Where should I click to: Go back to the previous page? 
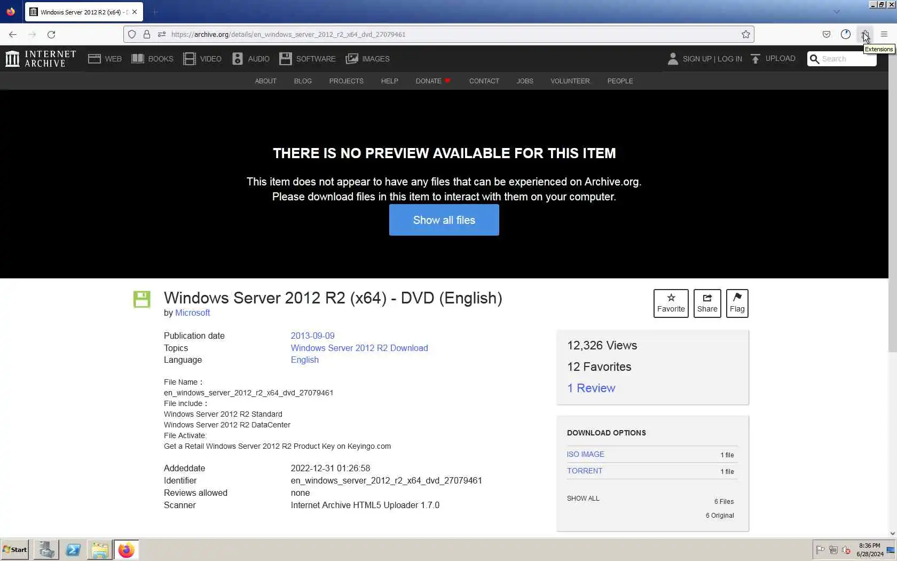pyautogui.click(x=13, y=34)
